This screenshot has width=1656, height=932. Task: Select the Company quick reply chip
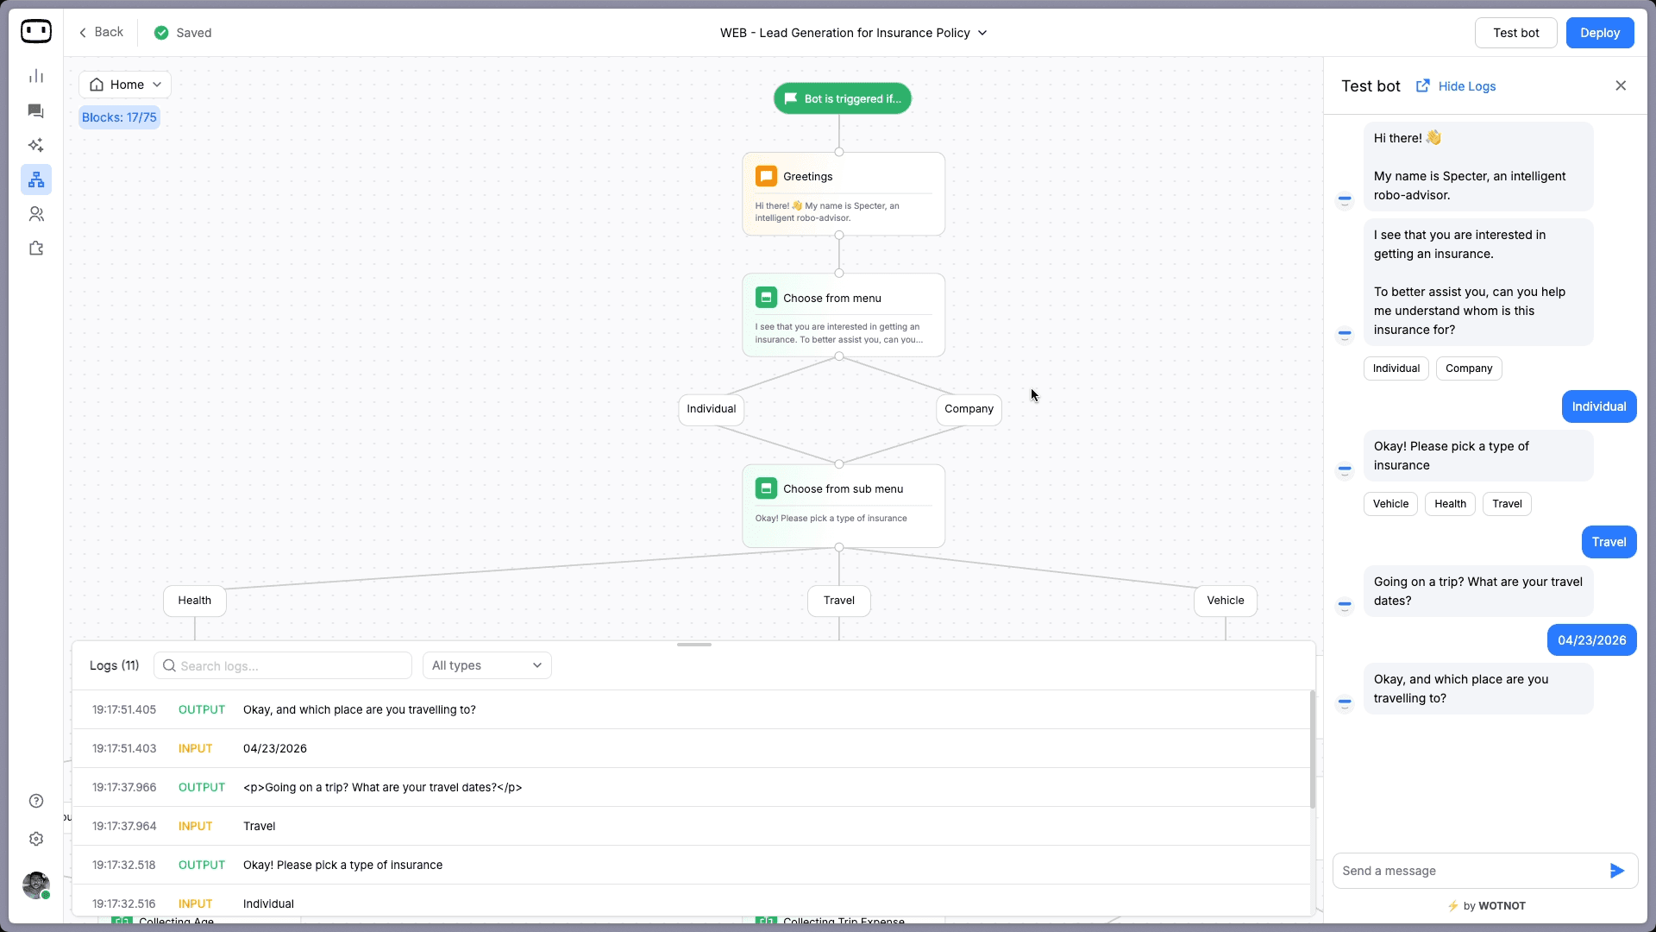1468,368
